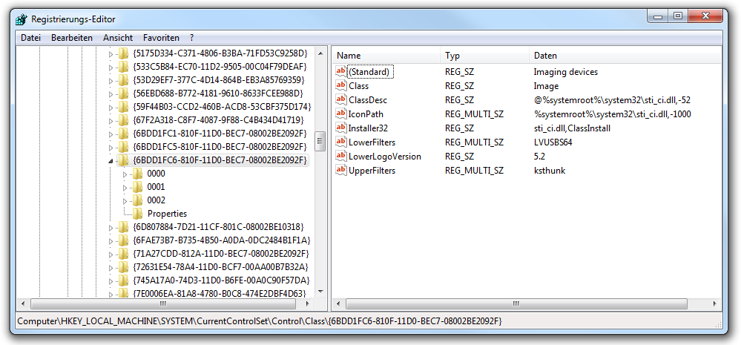Image resolution: width=741 pixels, height=345 pixels.
Task: Click the 5.2 data value
Action: [539, 157]
